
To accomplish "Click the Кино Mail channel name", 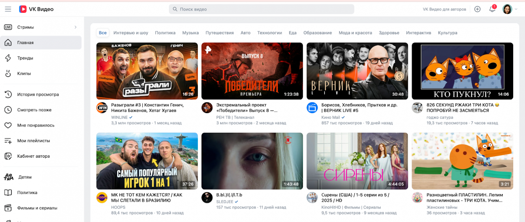I will (x=331, y=117).
